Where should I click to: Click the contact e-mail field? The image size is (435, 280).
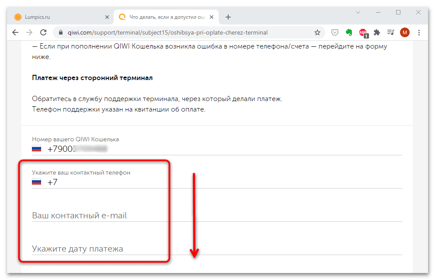coord(216,216)
